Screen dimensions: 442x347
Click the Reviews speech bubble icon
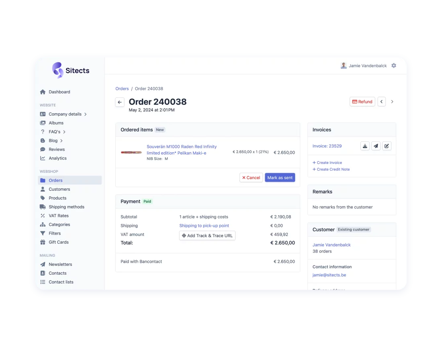pyautogui.click(x=43, y=149)
